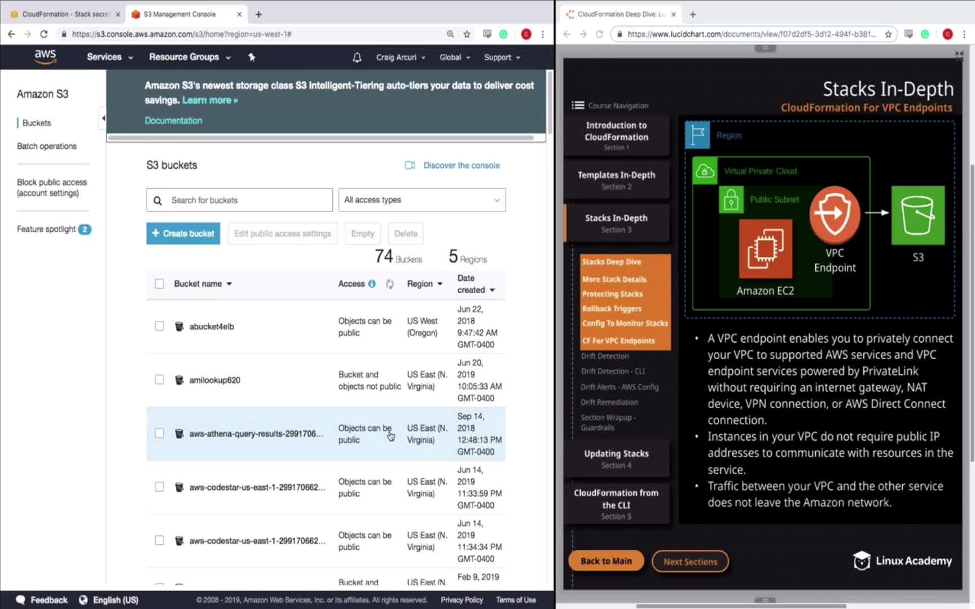Click the Course Navigation list icon
The image size is (975, 609).
pyautogui.click(x=578, y=105)
